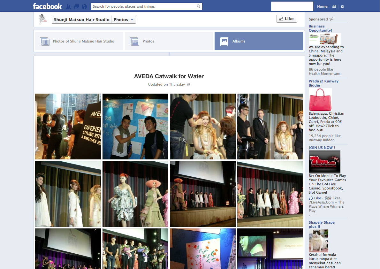Viewport: 380px width, 269px height.
Task: Click the Updated on Thursday text
Action: coord(166,84)
